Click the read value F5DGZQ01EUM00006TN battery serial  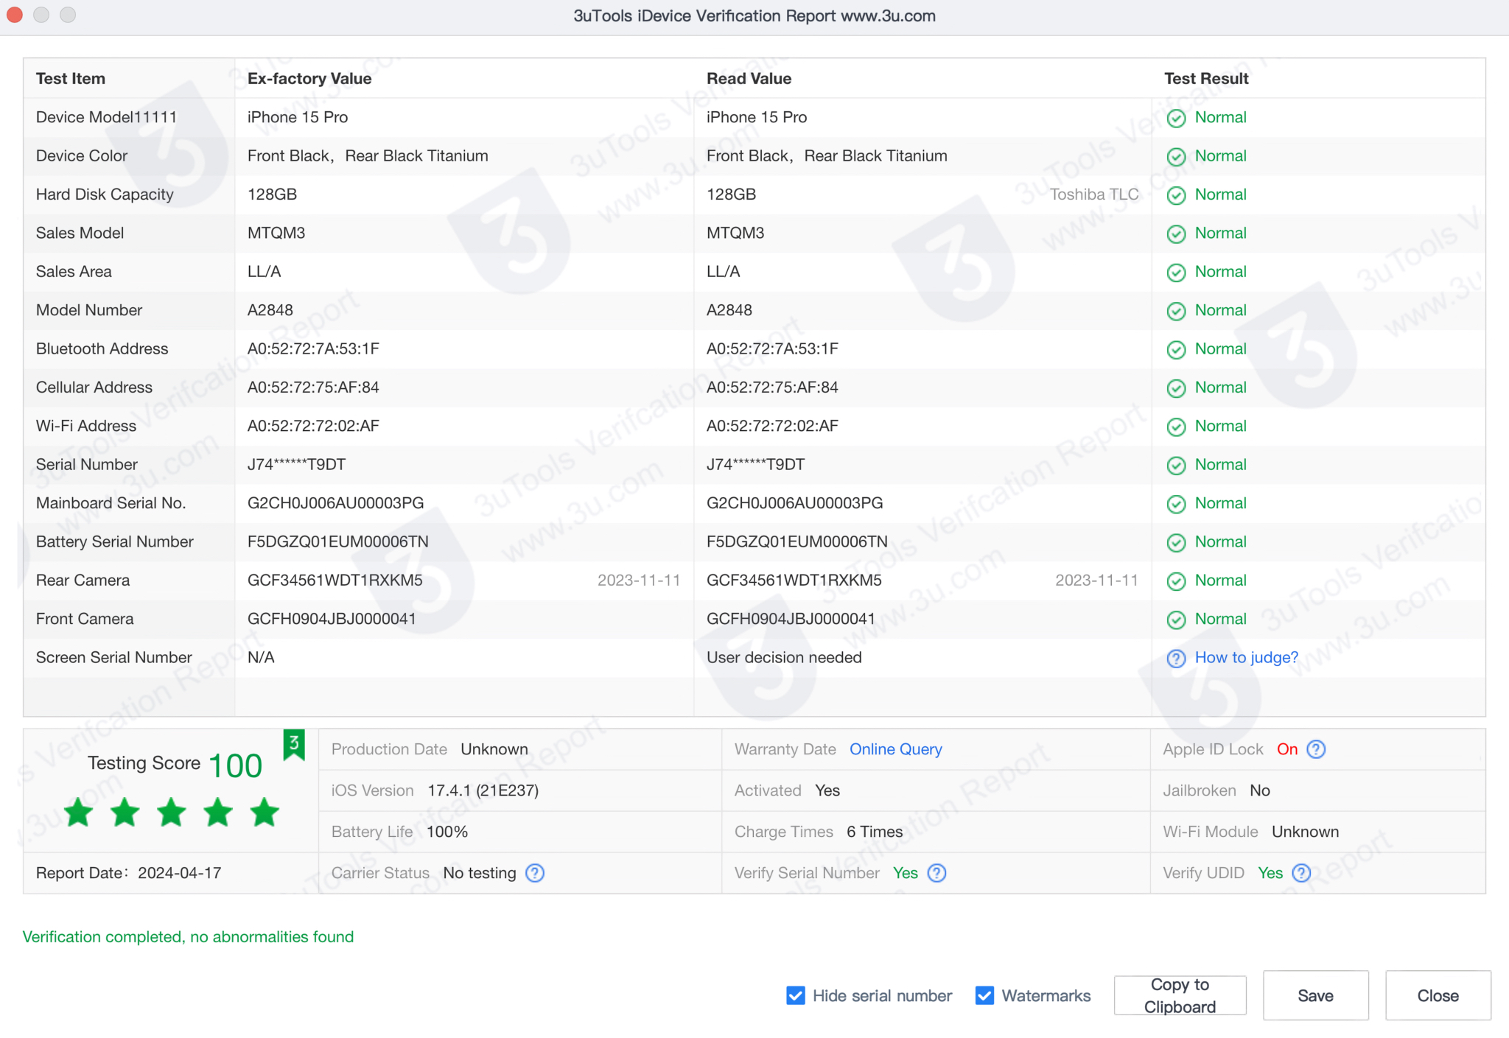pyautogui.click(x=797, y=542)
